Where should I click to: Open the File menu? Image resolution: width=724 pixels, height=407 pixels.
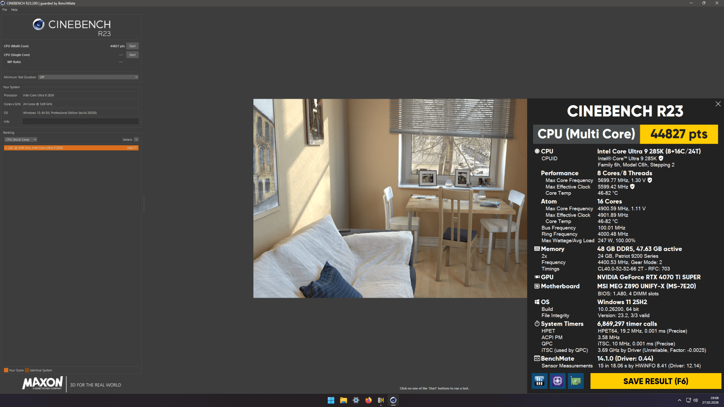4,9
